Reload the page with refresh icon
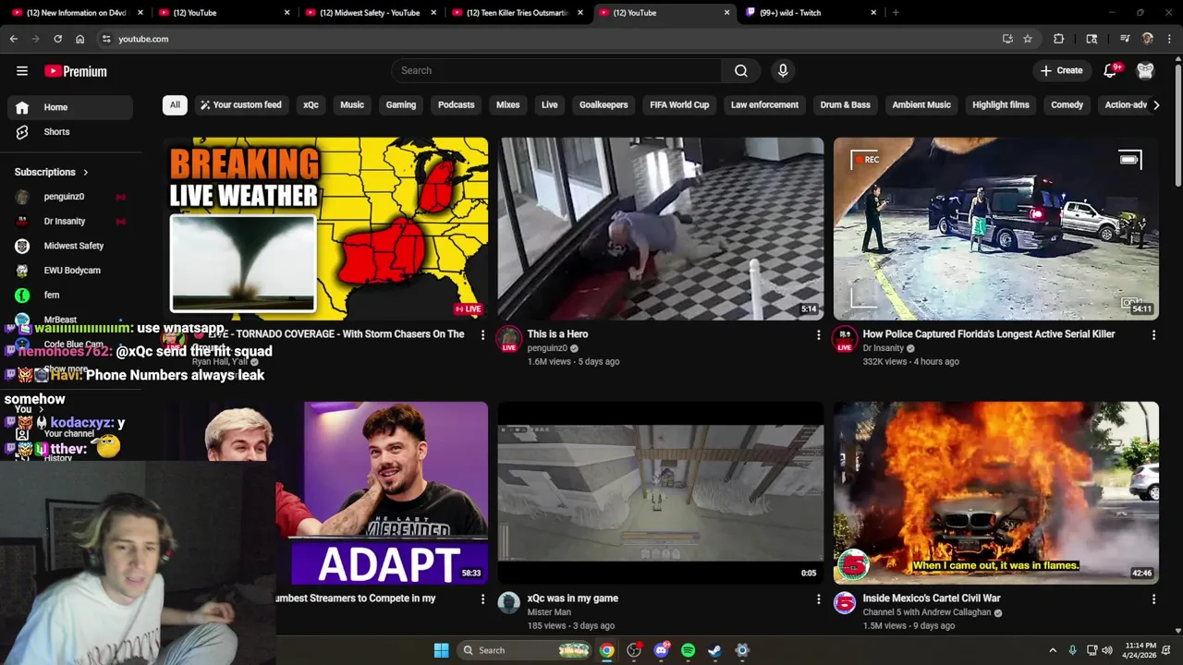Image resolution: width=1183 pixels, height=665 pixels. pos(57,39)
